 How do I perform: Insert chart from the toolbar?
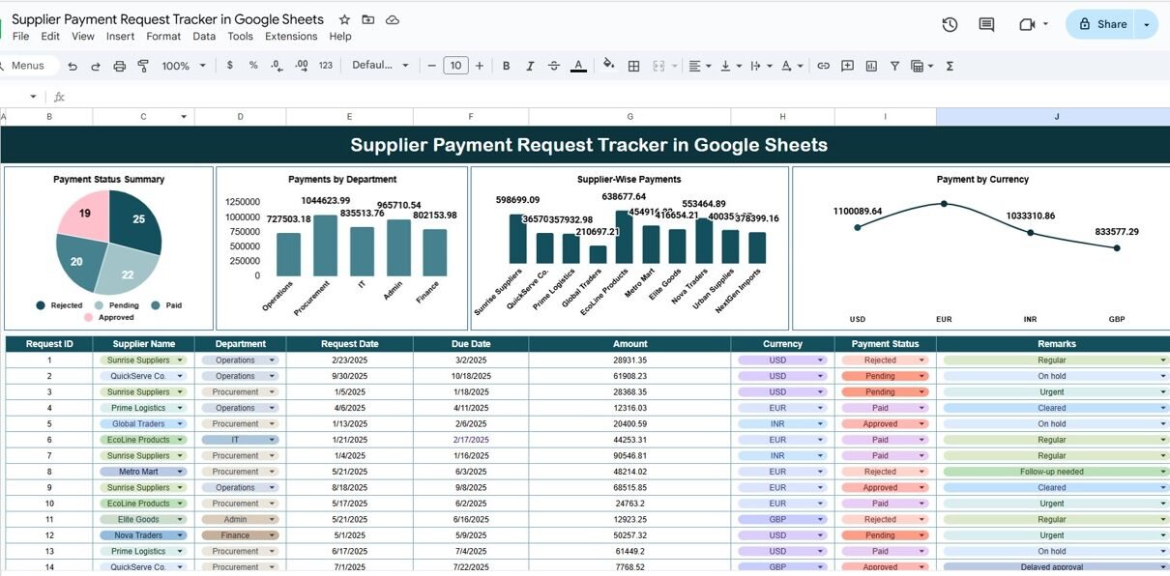coord(871,66)
